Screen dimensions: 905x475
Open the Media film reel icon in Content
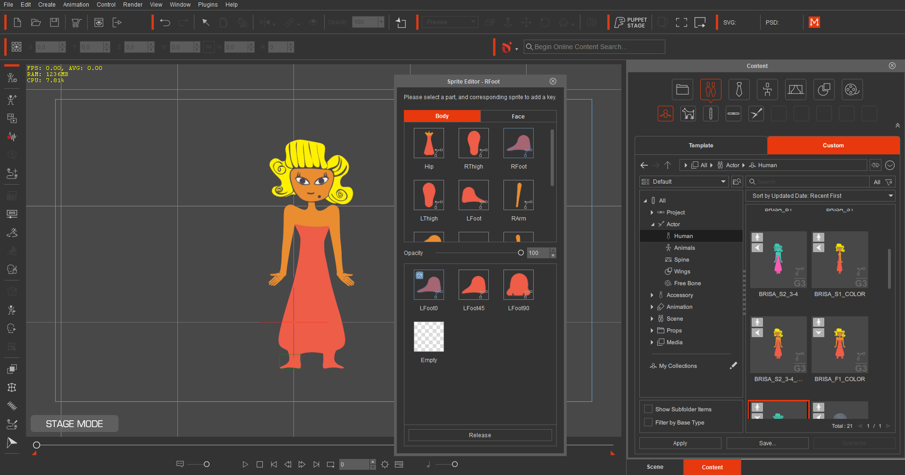pos(852,89)
